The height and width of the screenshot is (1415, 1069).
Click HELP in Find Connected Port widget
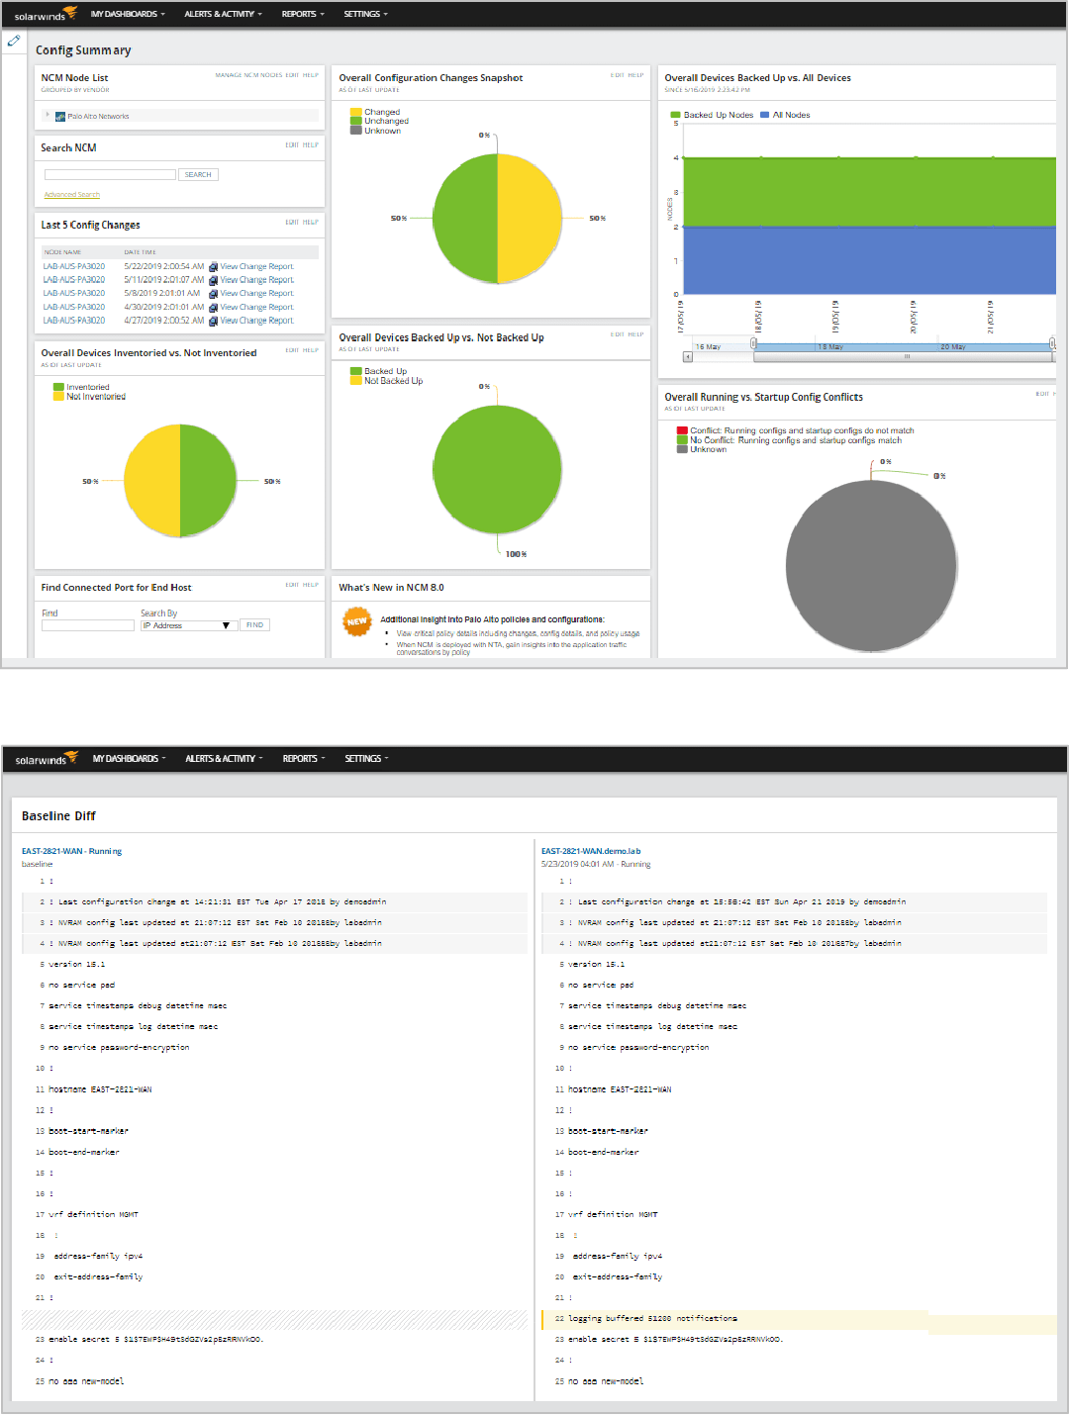point(311,585)
